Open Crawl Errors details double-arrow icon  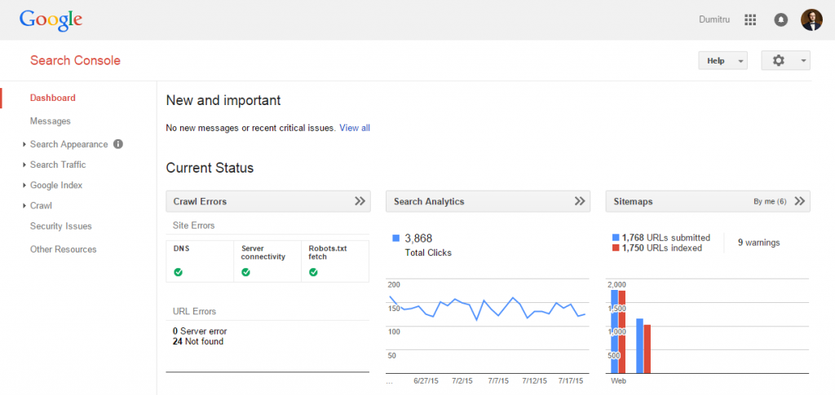(x=360, y=201)
